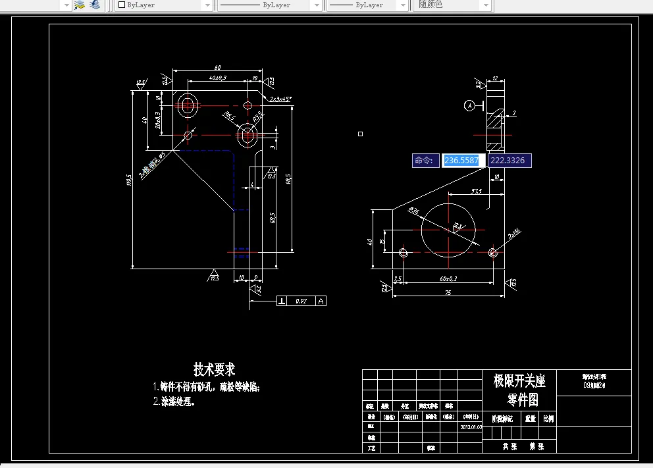Select the perpendicularity tolerance frame 0.02 A
The image size is (653, 468).
300,301
